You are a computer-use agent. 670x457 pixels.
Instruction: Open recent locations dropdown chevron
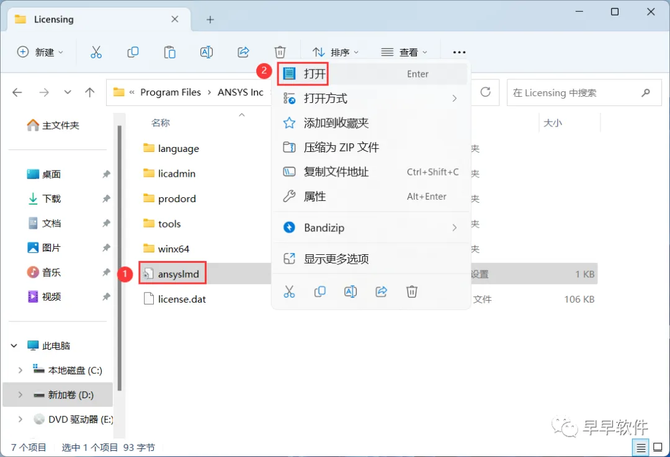(68, 92)
